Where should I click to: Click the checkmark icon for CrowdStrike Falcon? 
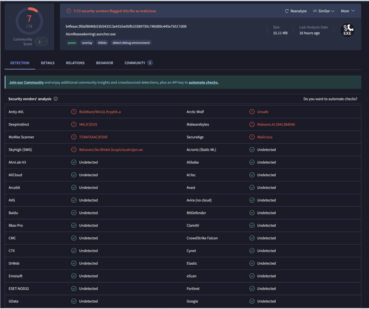[252, 238]
